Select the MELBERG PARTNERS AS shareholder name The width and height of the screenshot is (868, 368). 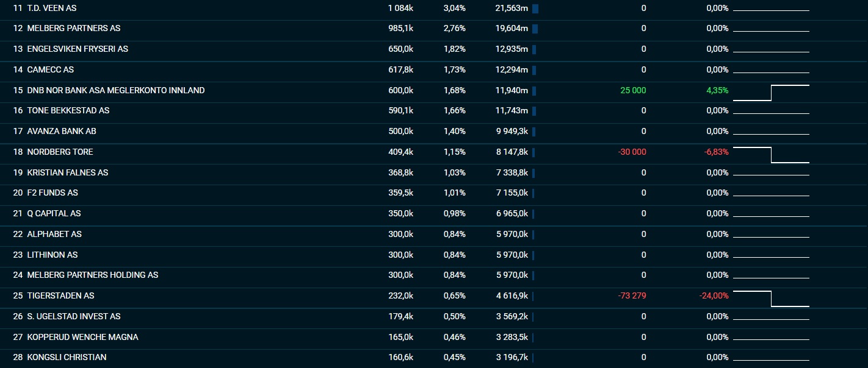(x=74, y=29)
